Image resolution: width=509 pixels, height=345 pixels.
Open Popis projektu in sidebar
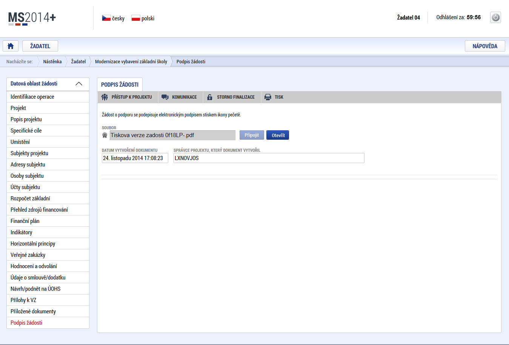tap(48, 119)
